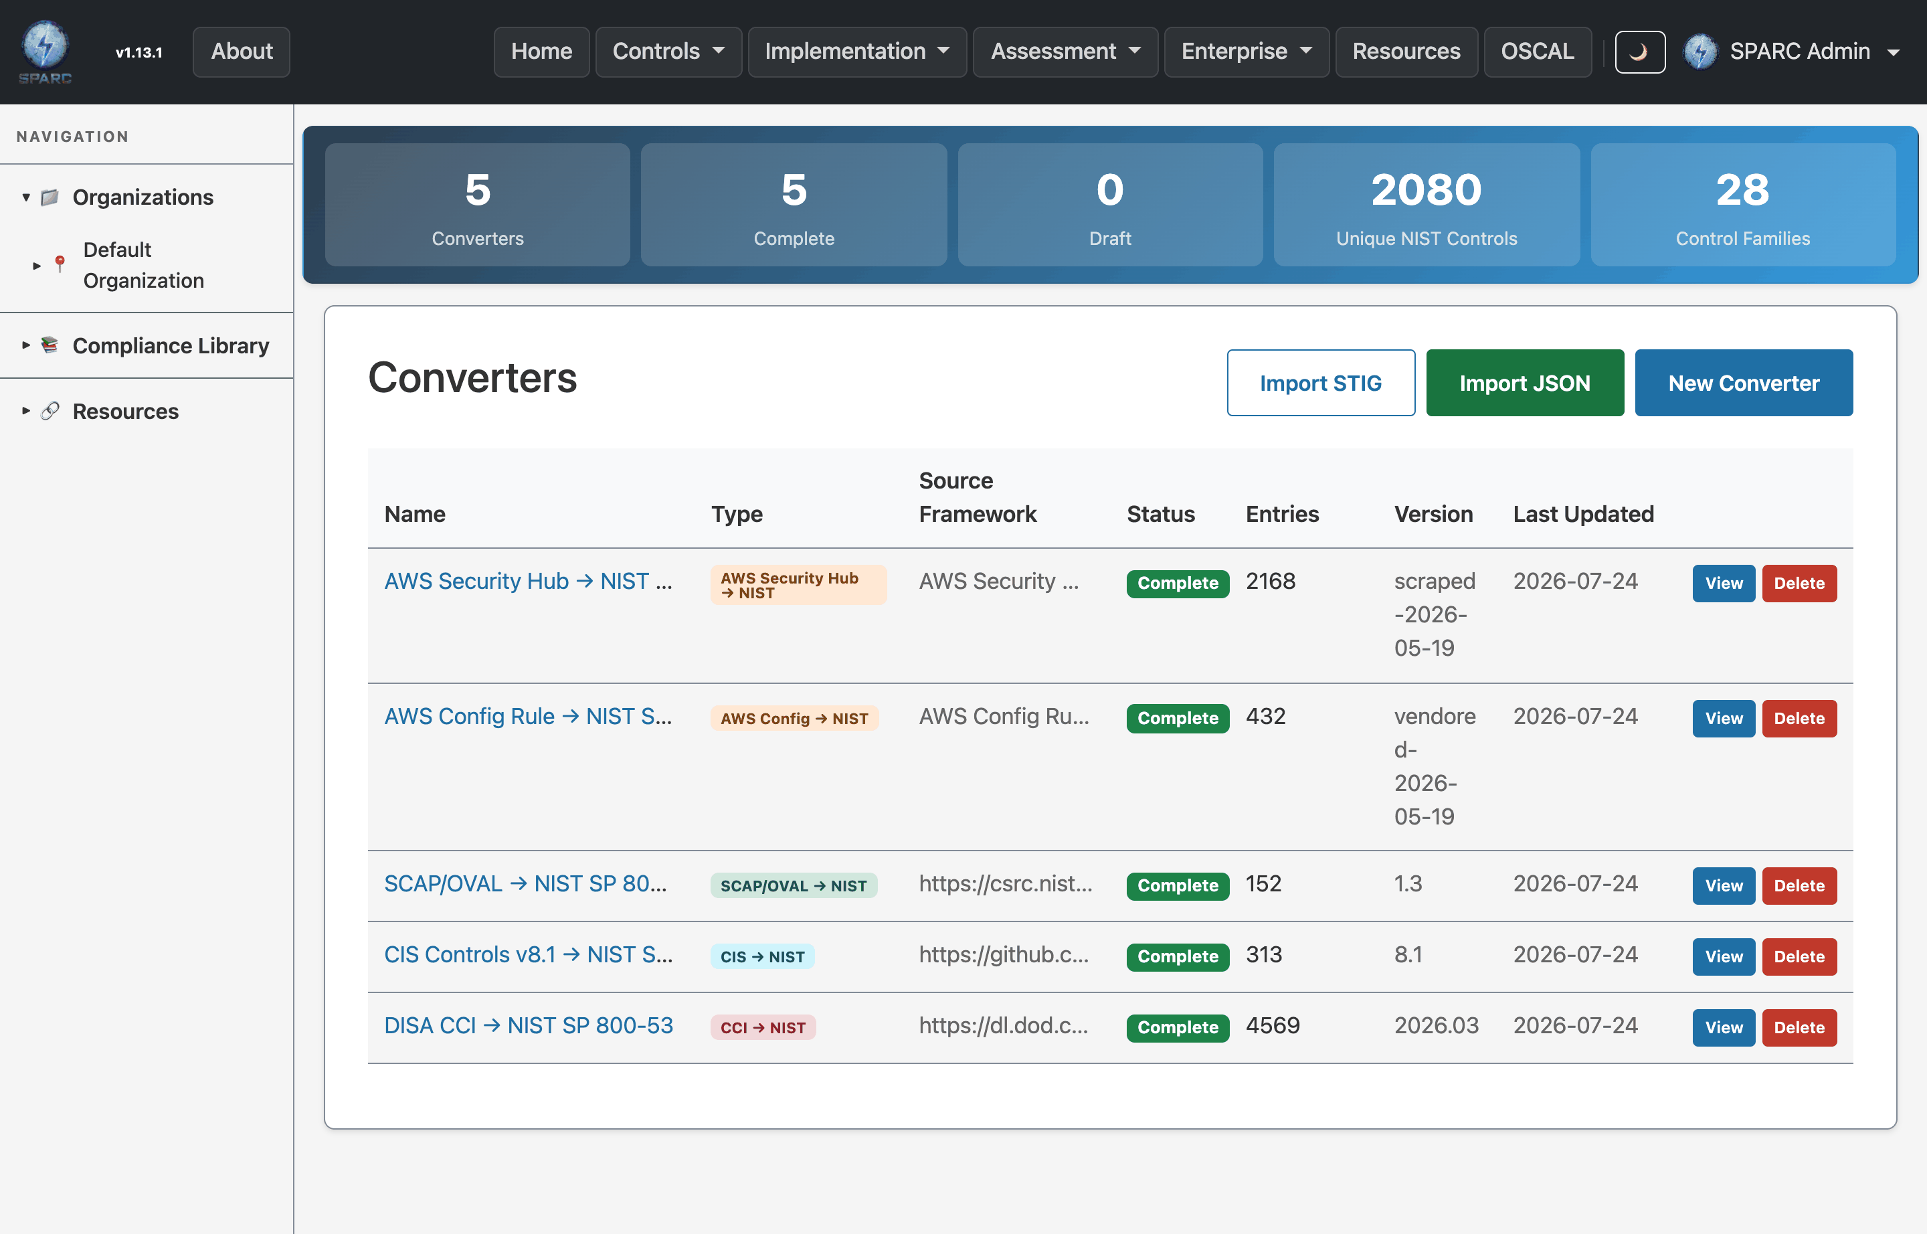
Task: Click the version value 2026.03
Action: 1436,1026
